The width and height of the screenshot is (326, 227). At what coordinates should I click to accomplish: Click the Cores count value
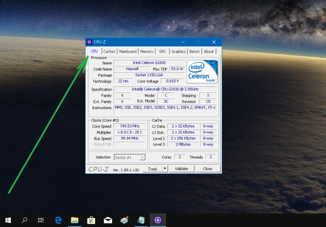[x=180, y=157]
